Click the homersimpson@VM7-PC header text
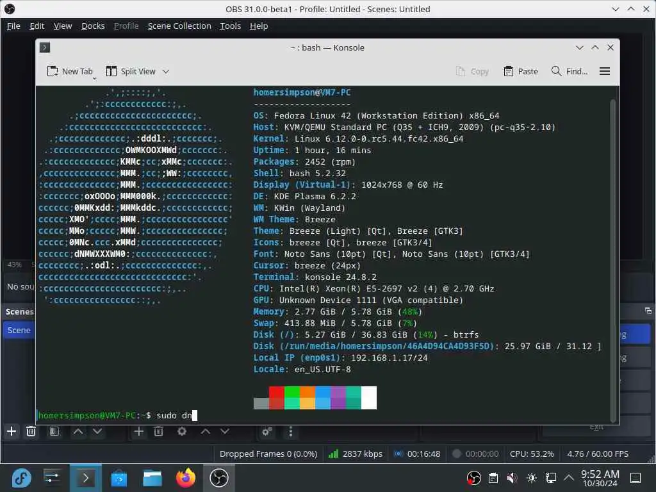Screen dimensions: 656x492 point(302,92)
